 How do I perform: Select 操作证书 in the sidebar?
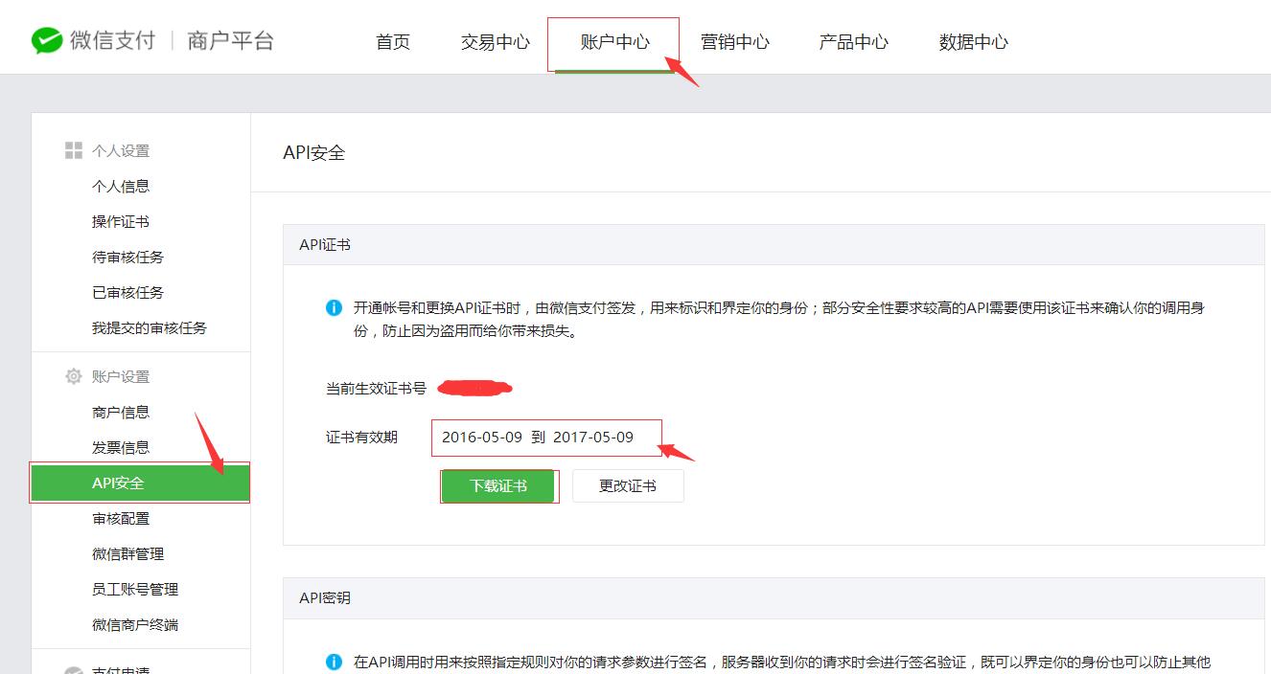point(121,221)
